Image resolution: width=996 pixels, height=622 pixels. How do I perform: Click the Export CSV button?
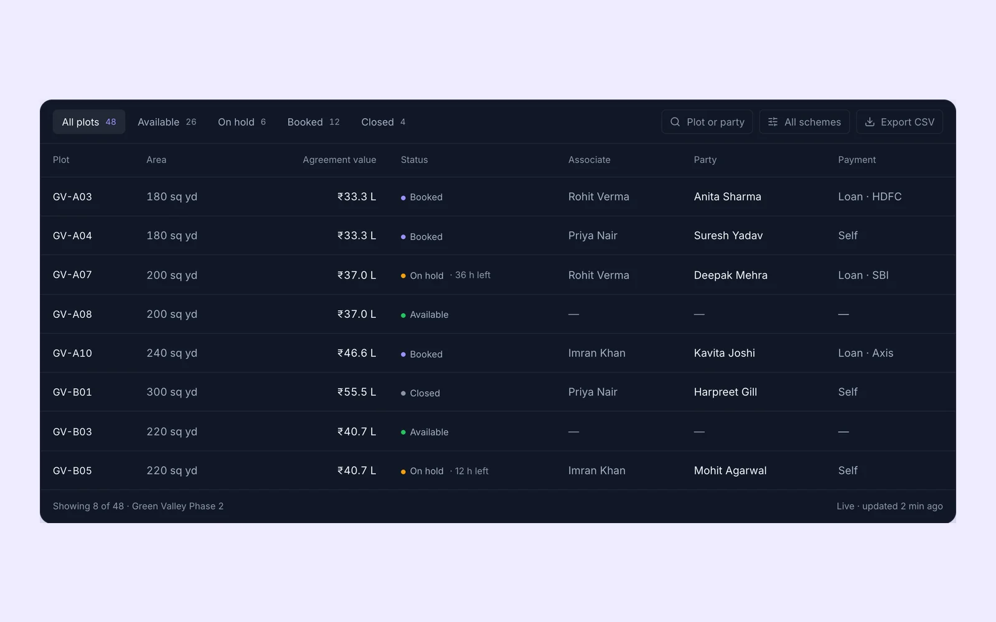900,122
